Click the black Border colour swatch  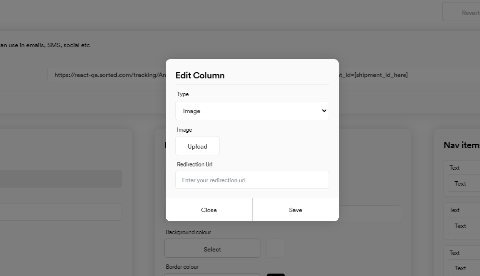point(276,275)
